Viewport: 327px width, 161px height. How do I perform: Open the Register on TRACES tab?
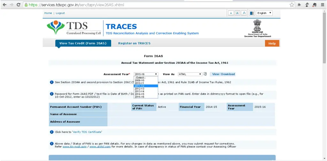(134, 43)
